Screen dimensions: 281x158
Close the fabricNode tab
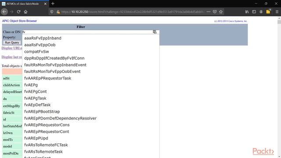click(x=45, y=4)
